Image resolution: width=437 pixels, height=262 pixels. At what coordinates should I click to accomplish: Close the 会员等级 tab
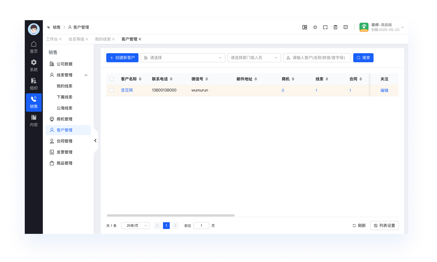click(87, 39)
